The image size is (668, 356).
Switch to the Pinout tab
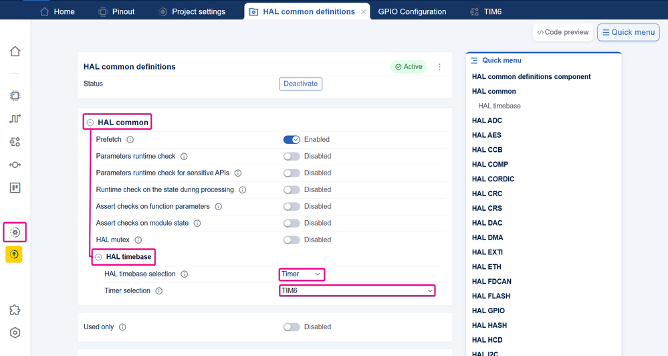pos(116,11)
